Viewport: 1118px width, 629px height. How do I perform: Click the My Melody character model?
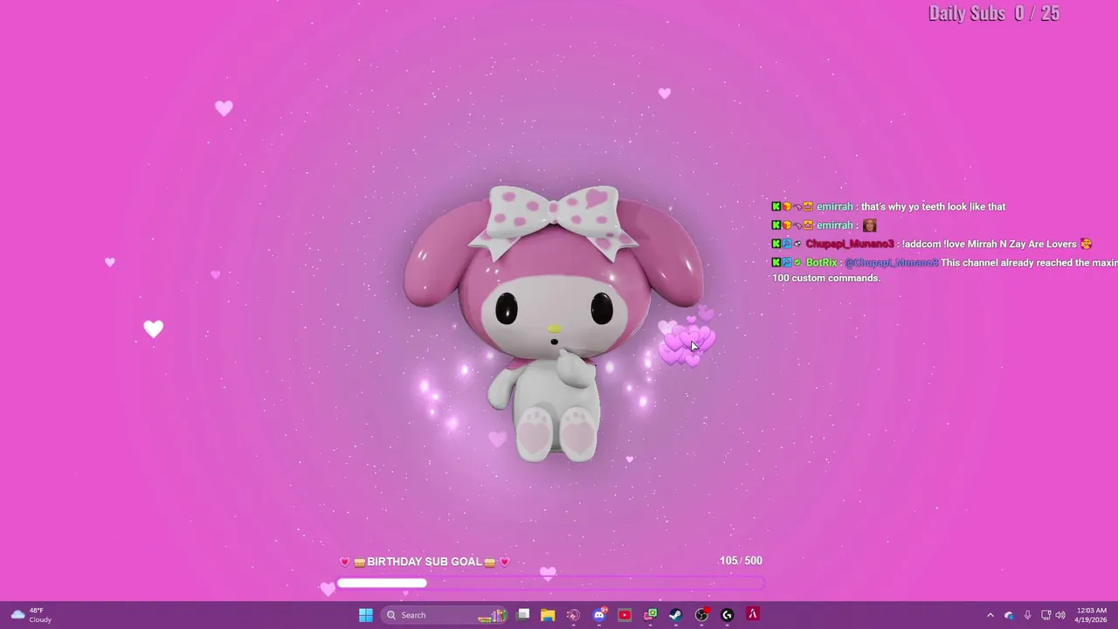tap(554, 323)
